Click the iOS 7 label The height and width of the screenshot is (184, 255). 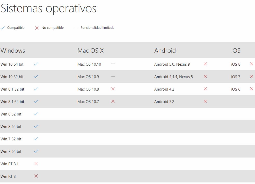click(236, 77)
